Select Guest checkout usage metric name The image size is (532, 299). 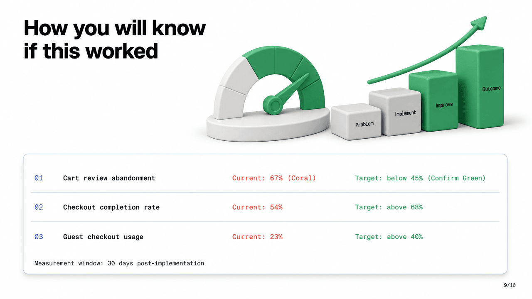[103, 237]
